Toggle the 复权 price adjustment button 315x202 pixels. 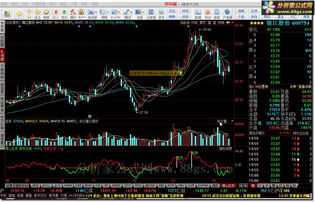tap(202, 23)
